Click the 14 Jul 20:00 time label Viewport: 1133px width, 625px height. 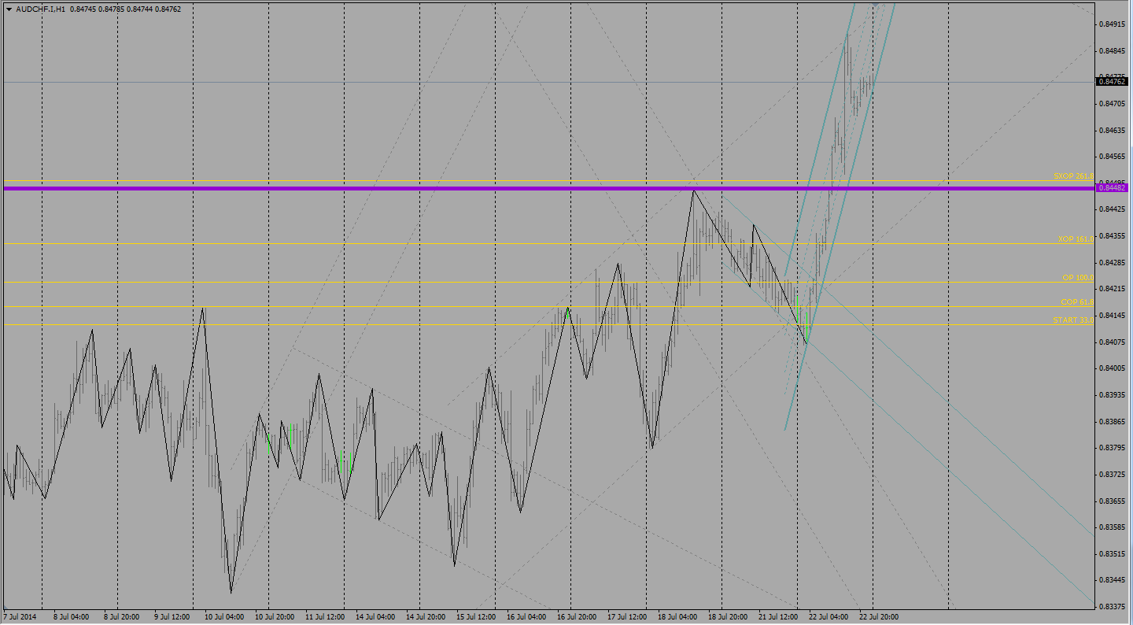pos(425,616)
